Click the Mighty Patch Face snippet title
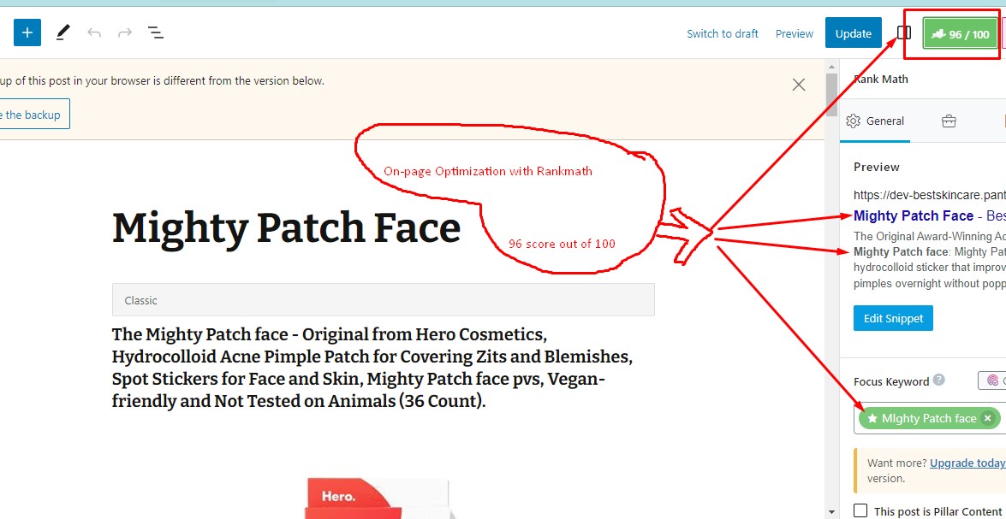 click(914, 215)
